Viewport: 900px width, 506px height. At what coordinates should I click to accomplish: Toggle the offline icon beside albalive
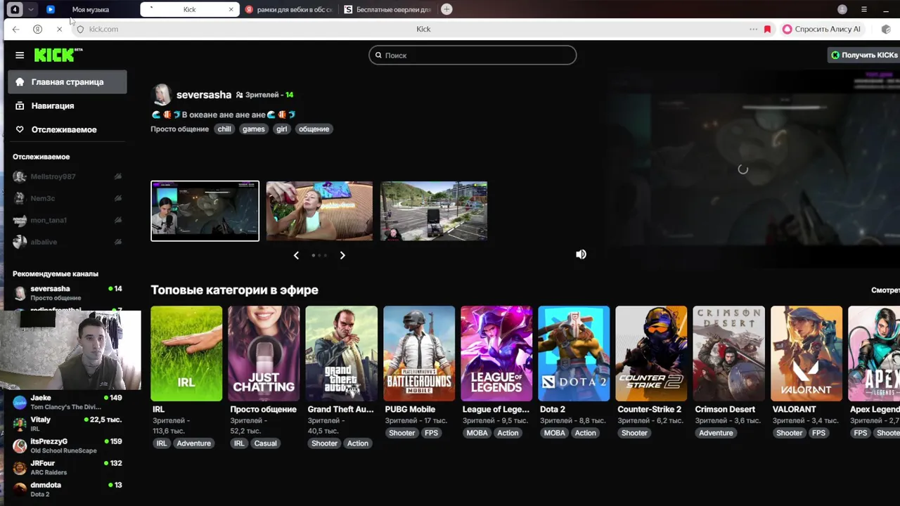(118, 242)
